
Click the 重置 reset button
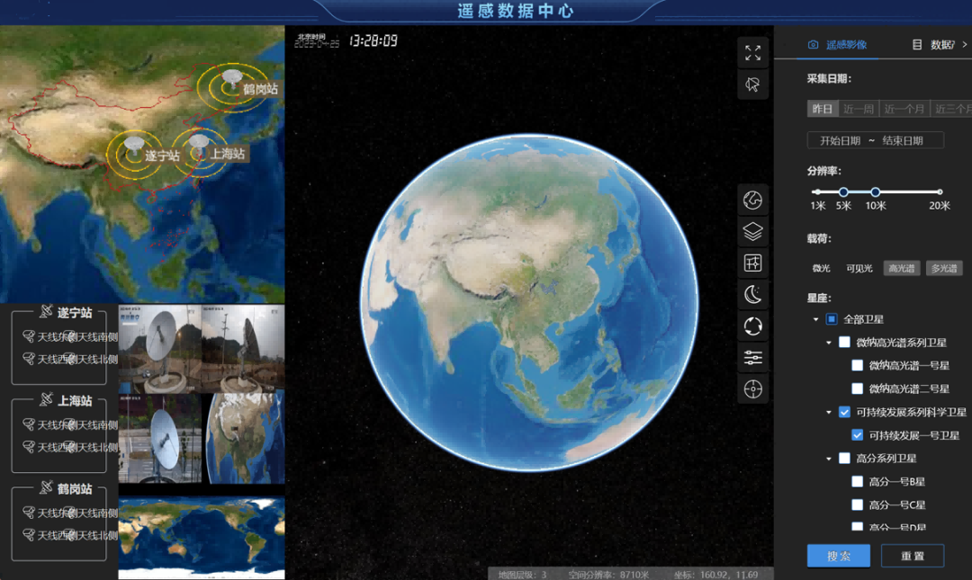coord(913,556)
